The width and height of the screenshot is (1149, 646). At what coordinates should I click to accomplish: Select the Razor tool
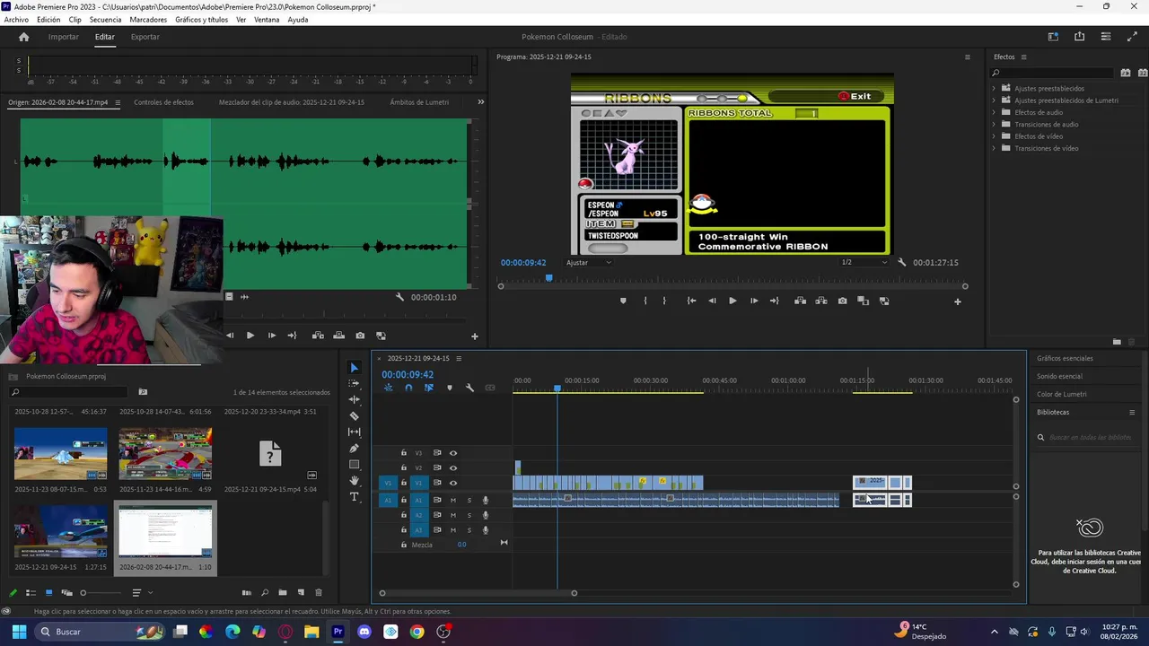354,415
